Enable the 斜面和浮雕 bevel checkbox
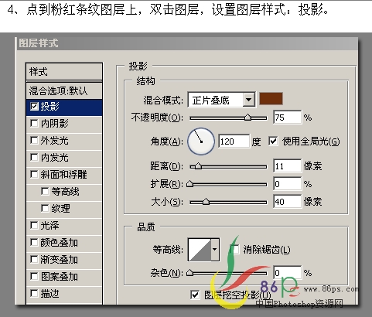Image resolution: width=372 pixels, height=317 pixels. [x=34, y=174]
